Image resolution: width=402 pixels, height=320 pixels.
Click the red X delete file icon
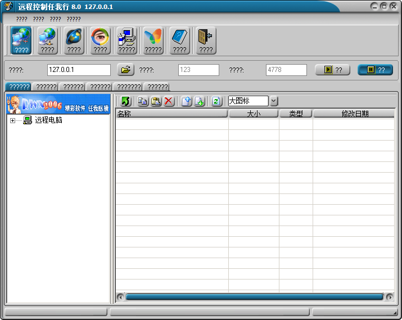pos(169,101)
